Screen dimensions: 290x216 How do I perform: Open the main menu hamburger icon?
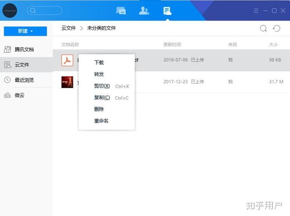pos(256,11)
